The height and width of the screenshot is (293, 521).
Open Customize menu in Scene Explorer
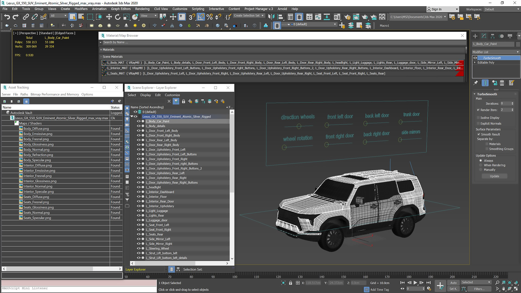[172, 95]
